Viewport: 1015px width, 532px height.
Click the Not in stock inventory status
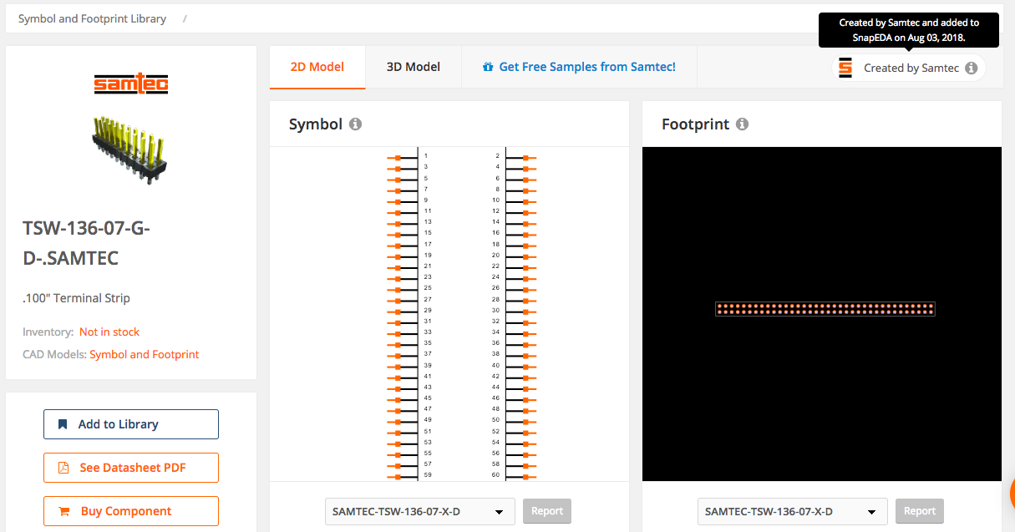[109, 332]
